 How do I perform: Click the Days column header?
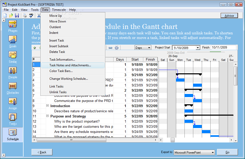[x=120, y=60]
